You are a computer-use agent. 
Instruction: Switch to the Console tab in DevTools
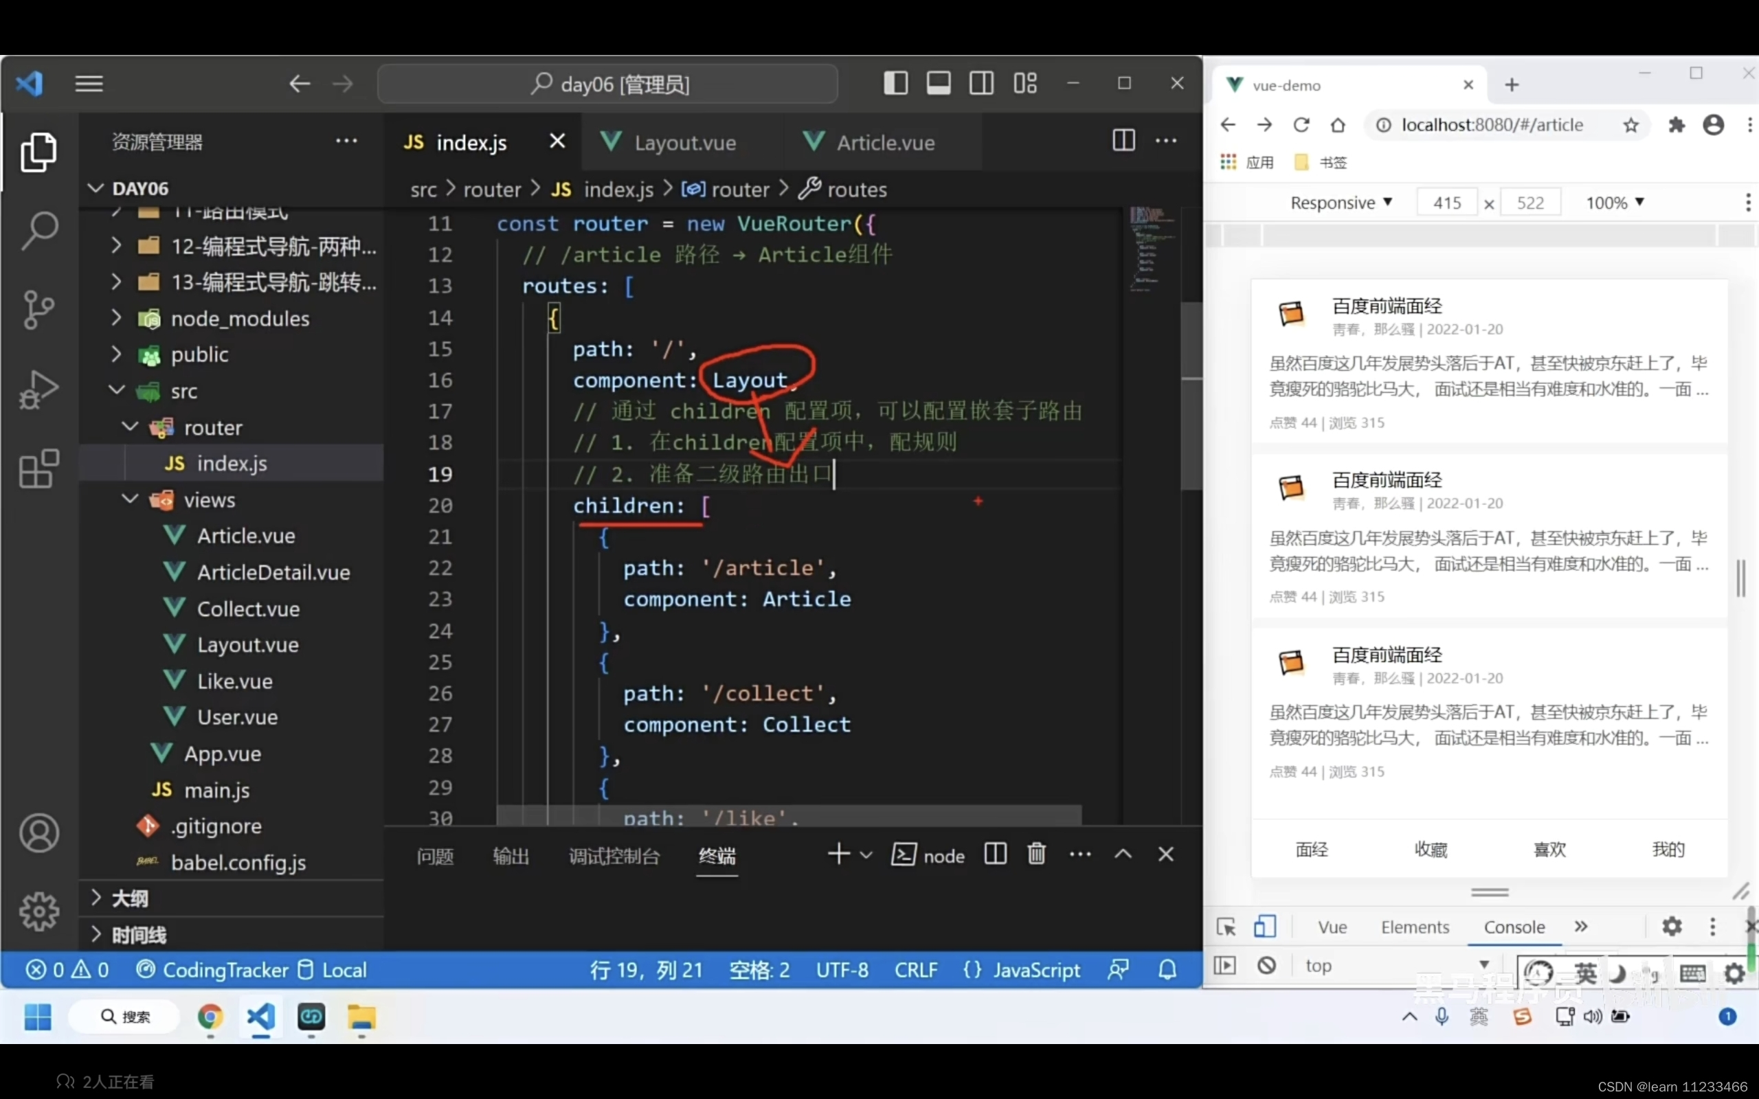point(1514,925)
